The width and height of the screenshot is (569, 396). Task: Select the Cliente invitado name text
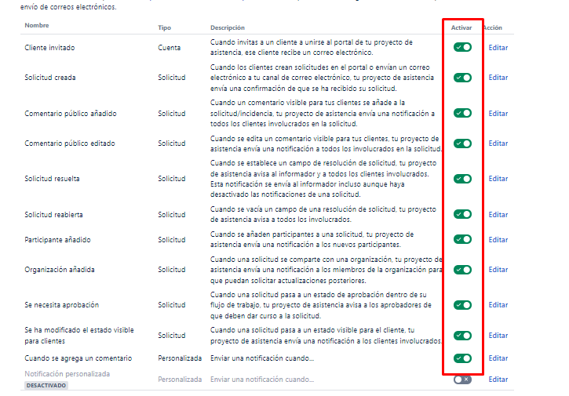[x=49, y=48]
